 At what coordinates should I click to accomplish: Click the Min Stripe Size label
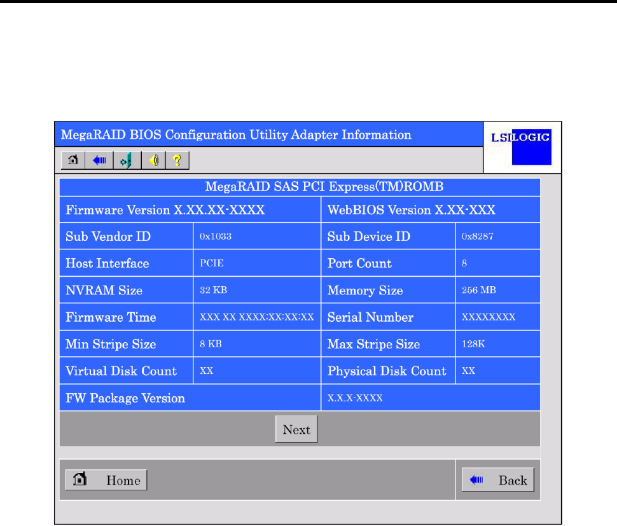[x=111, y=344]
